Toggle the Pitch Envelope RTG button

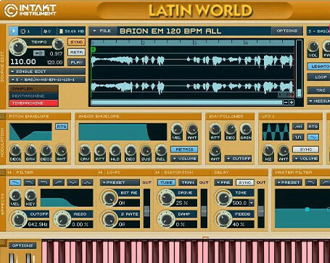click(62, 127)
